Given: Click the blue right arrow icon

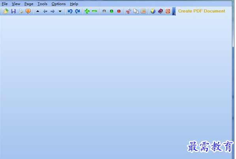Looking at the screenshot, I should (x=53, y=11).
